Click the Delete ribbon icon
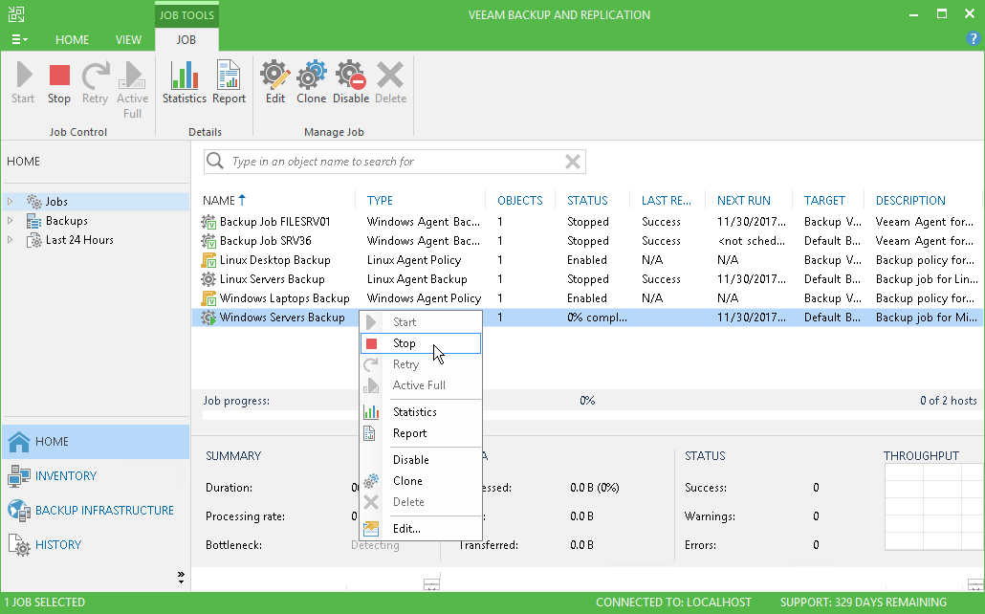Image resolution: width=985 pixels, height=614 pixels. [391, 83]
